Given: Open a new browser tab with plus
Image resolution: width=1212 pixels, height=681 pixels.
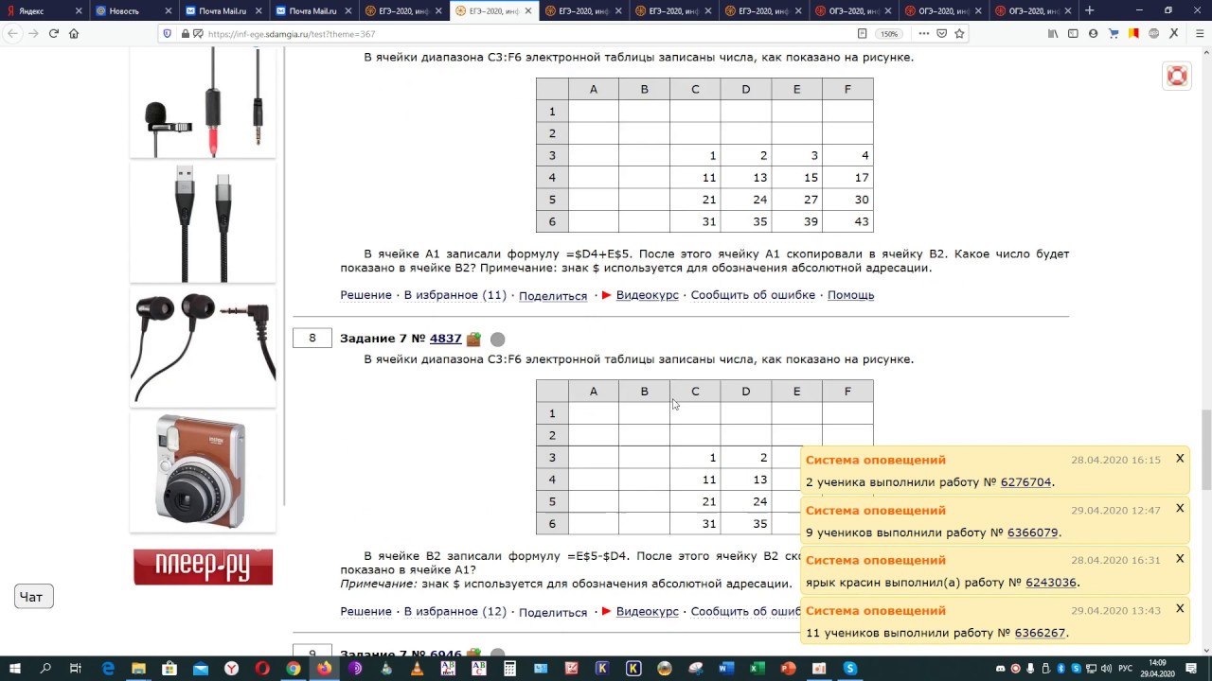Looking at the screenshot, I should 1089,10.
